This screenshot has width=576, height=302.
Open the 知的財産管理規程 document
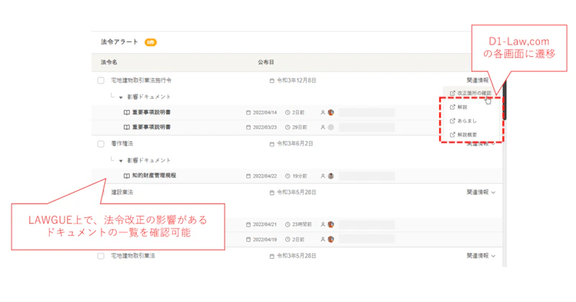(x=154, y=175)
